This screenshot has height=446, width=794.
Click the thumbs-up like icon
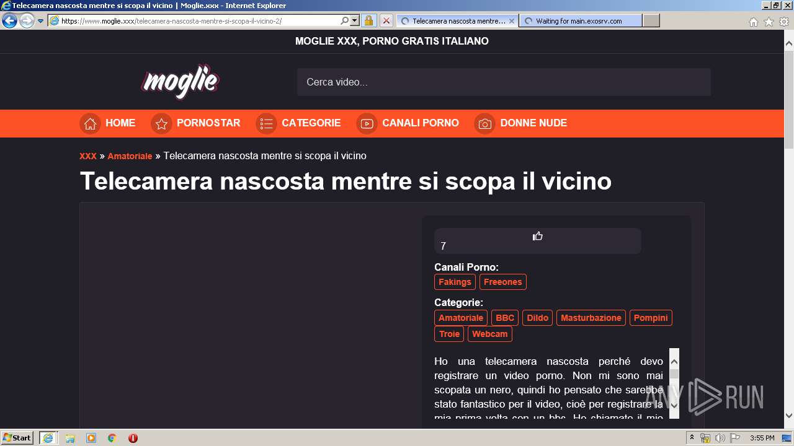click(x=538, y=236)
